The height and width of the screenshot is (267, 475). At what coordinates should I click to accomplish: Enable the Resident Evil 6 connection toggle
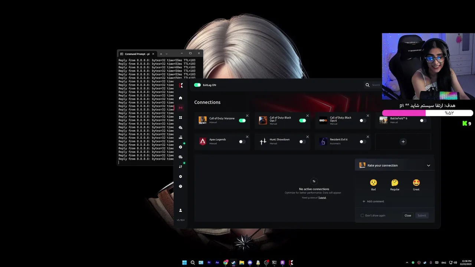(x=363, y=142)
